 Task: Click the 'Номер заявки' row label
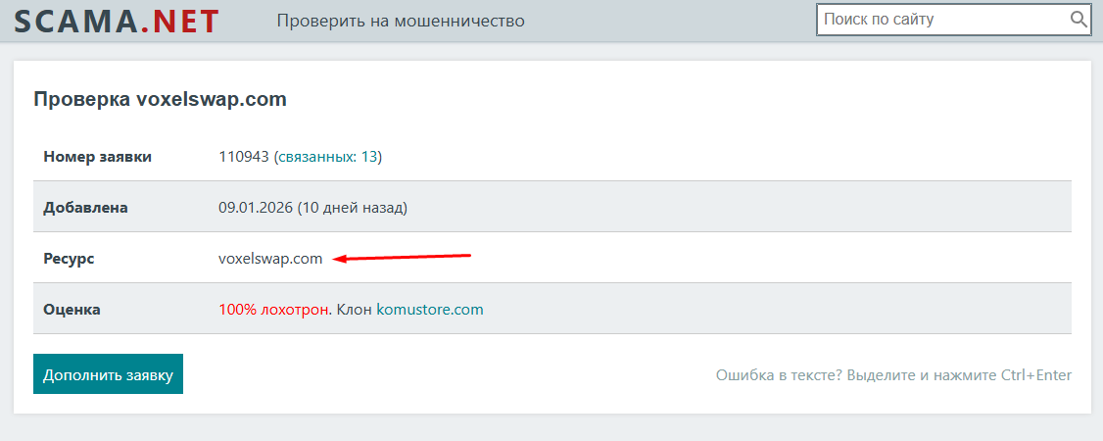pyautogui.click(x=97, y=157)
